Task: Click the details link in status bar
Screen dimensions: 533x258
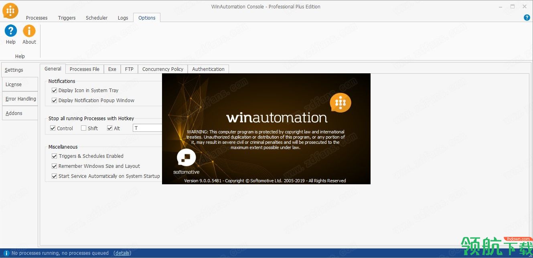Action: click(x=122, y=253)
